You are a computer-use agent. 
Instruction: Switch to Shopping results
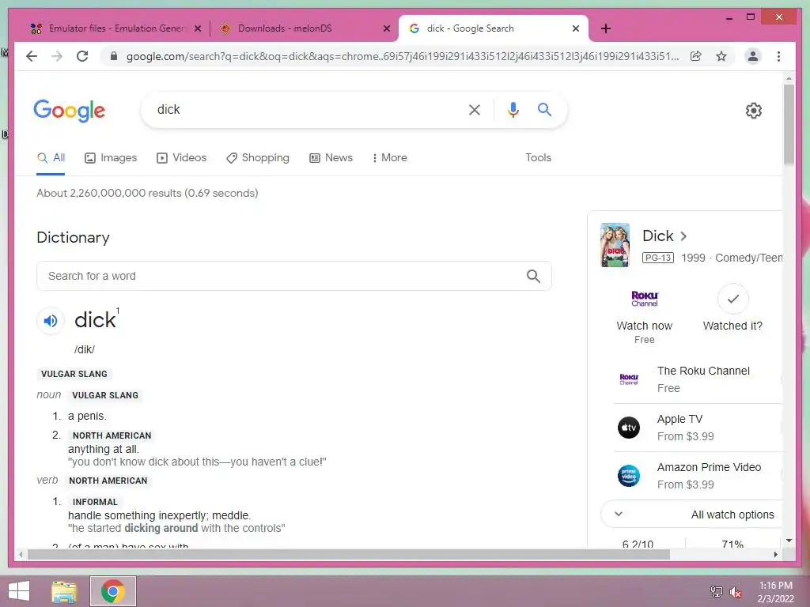258,157
